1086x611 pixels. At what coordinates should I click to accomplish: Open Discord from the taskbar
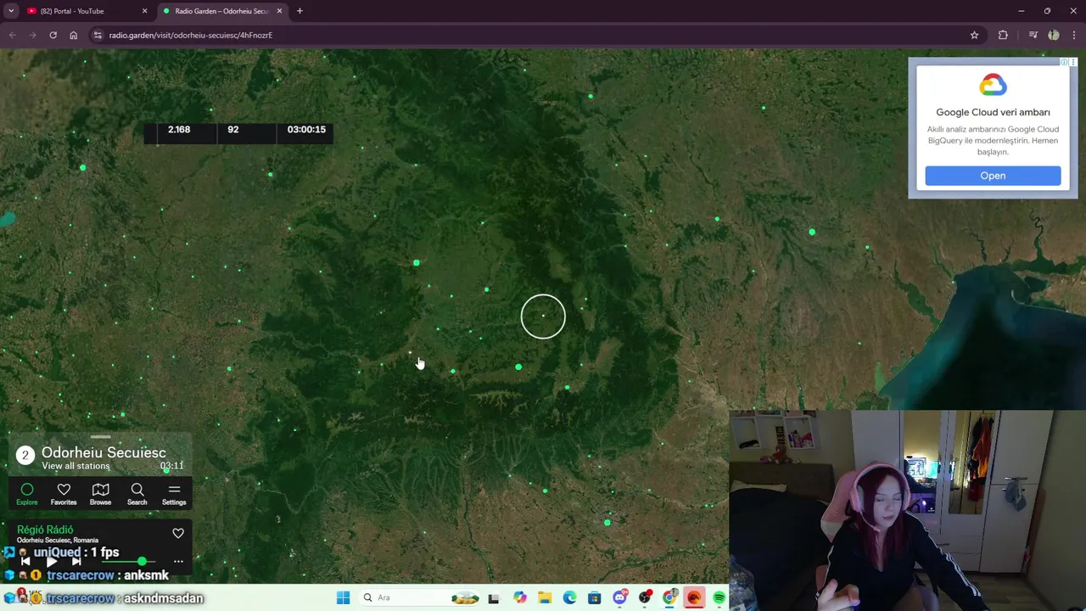[619, 597]
